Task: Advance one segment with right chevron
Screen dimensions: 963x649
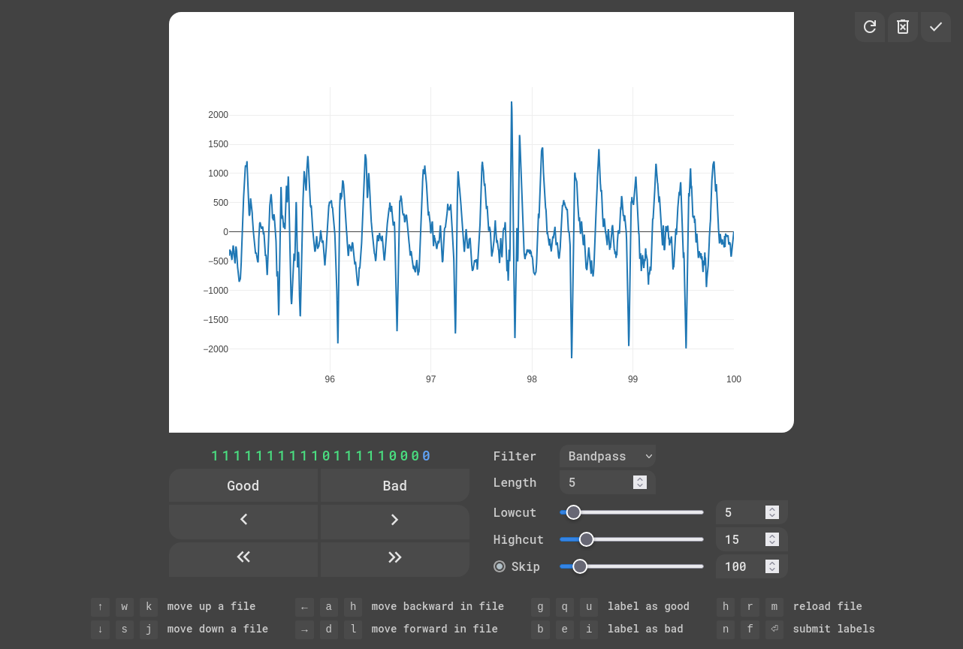Action: [x=395, y=520]
